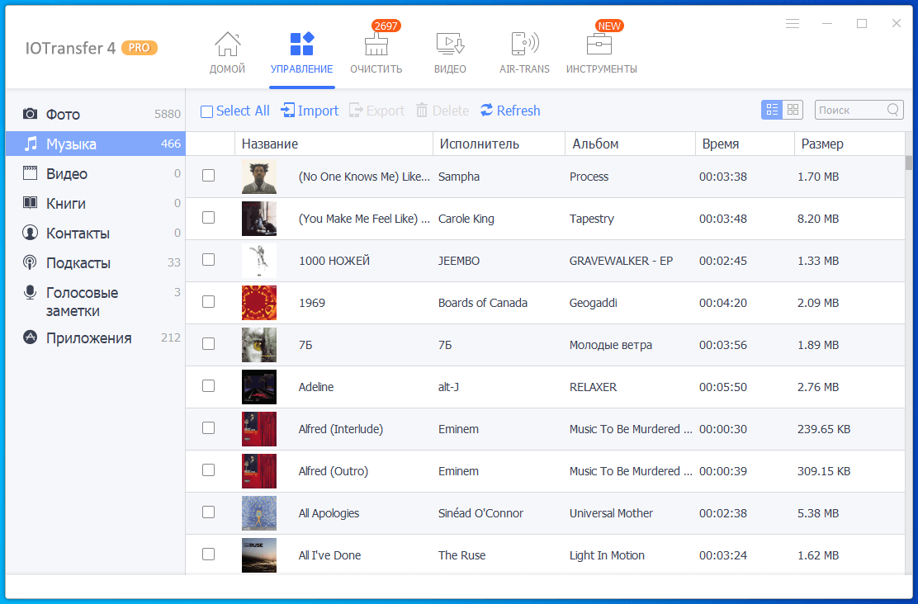
Task: Select the song title All Apologies
Action: [329, 513]
